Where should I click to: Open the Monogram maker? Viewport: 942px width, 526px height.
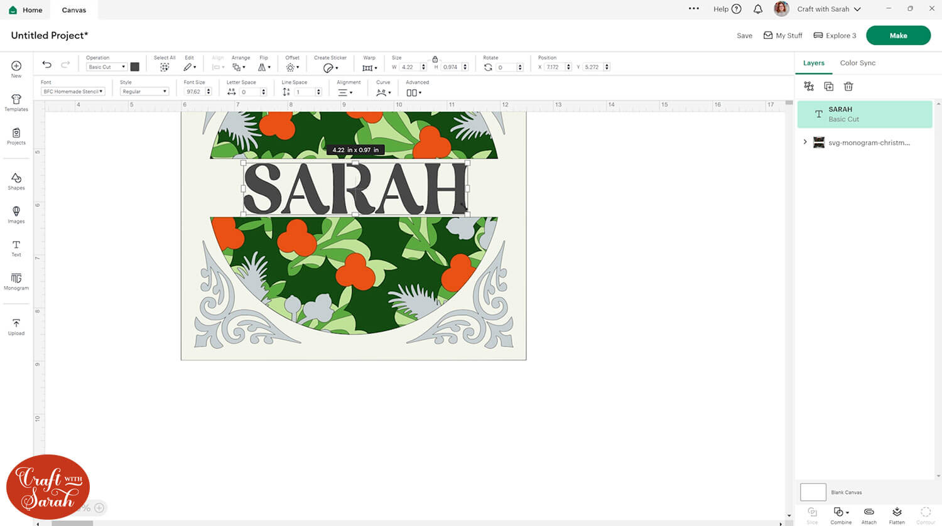16,281
